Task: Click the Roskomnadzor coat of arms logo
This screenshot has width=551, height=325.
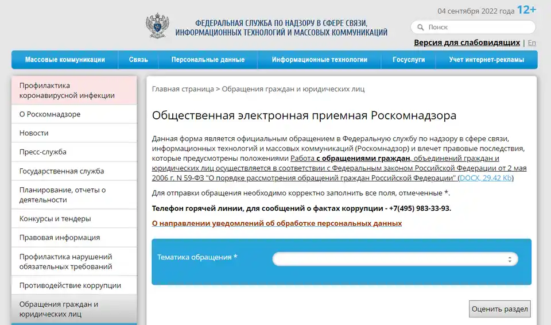Action: pos(157,26)
